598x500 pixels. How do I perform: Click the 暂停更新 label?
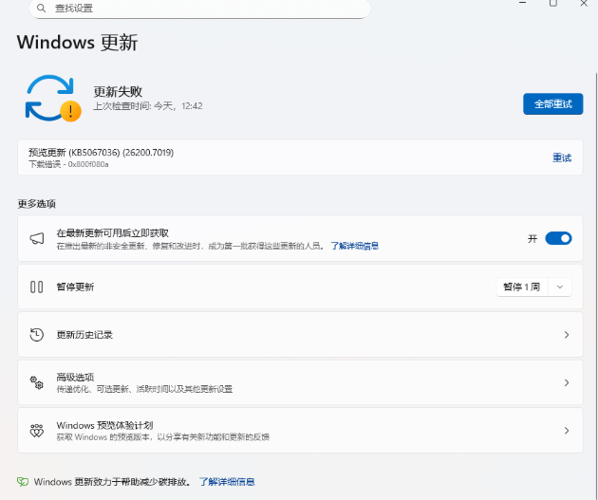[x=75, y=287]
